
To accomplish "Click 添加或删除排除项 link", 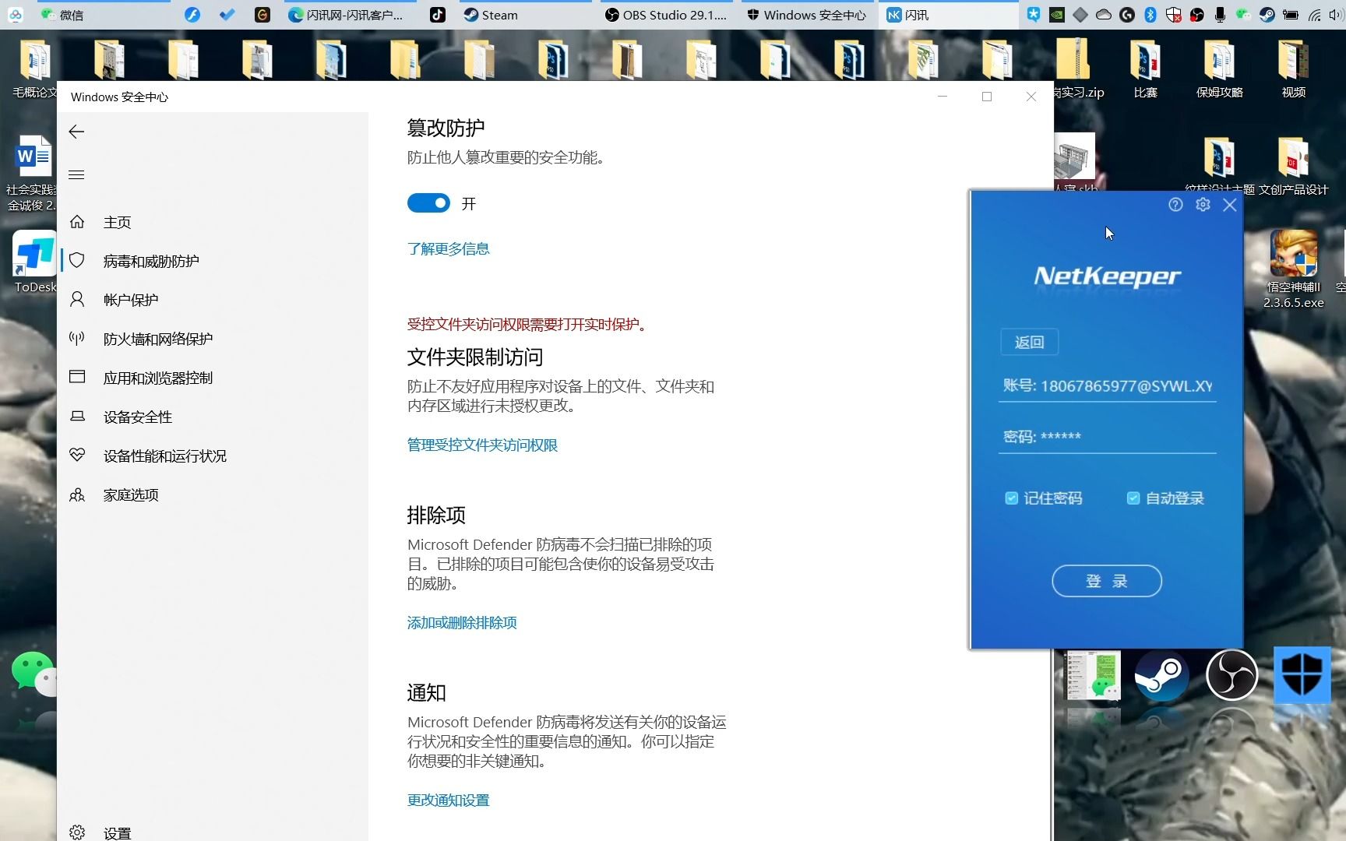I will [x=462, y=622].
